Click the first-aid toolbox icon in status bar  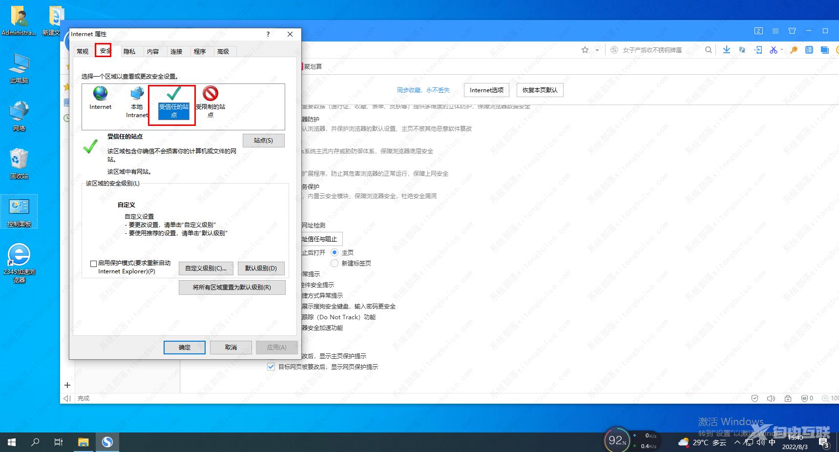pyautogui.click(x=788, y=398)
